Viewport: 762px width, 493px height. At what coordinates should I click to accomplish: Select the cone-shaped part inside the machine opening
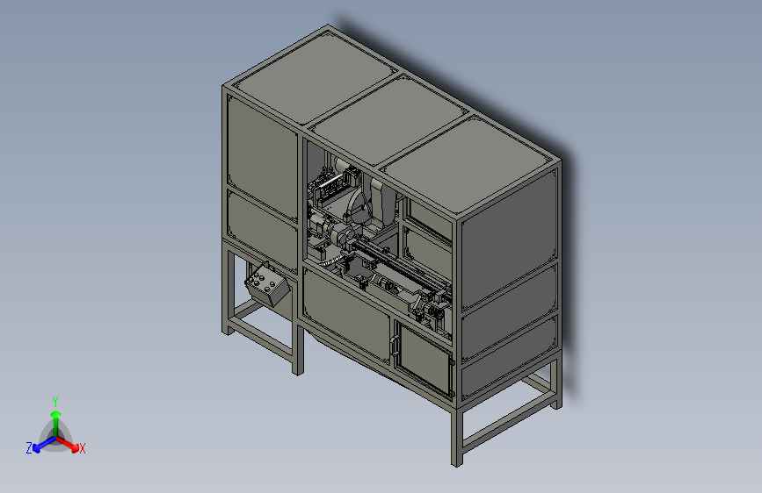click(x=359, y=208)
